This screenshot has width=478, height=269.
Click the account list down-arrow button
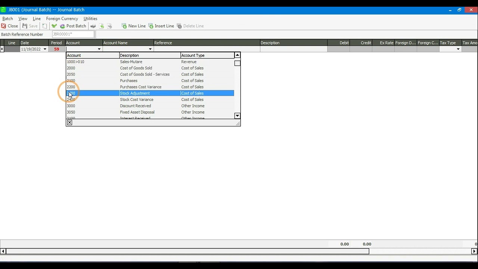click(237, 116)
